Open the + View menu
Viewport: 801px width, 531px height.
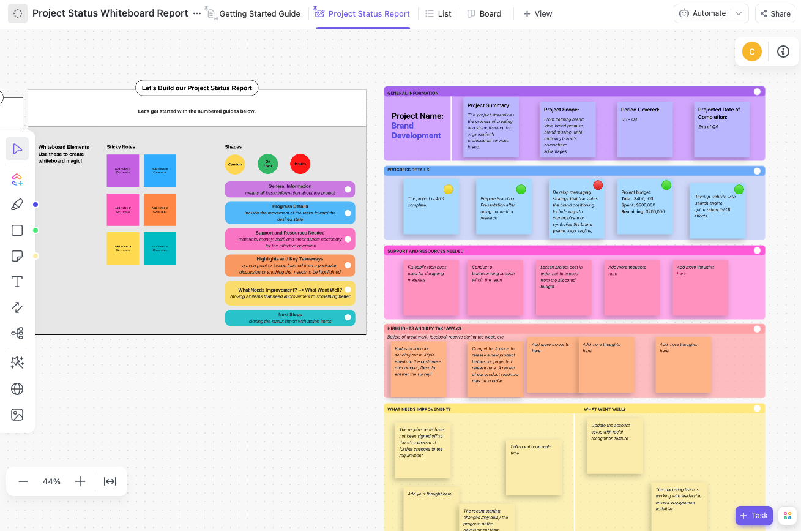(x=538, y=13)
